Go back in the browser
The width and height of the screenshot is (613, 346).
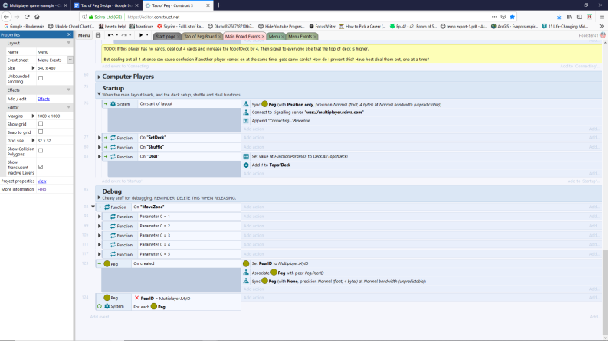click(6, 17)
